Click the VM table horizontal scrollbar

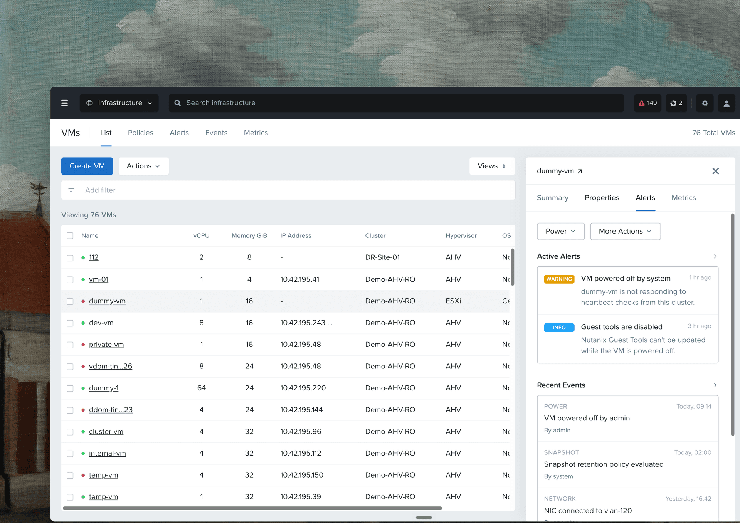click(252, 508)
